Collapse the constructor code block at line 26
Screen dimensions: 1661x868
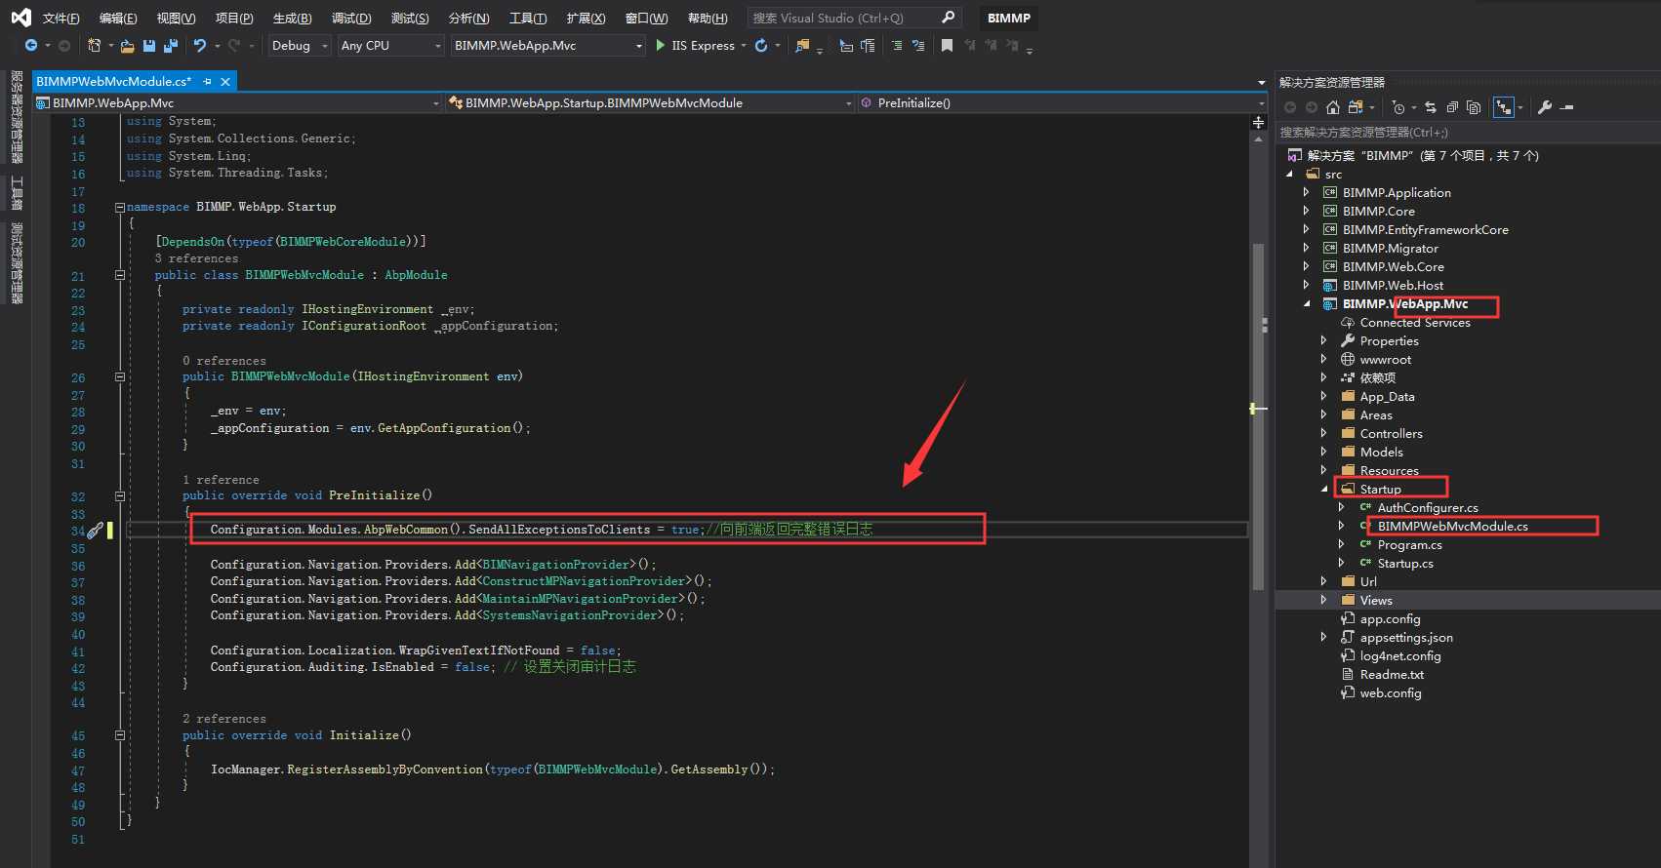120,376
